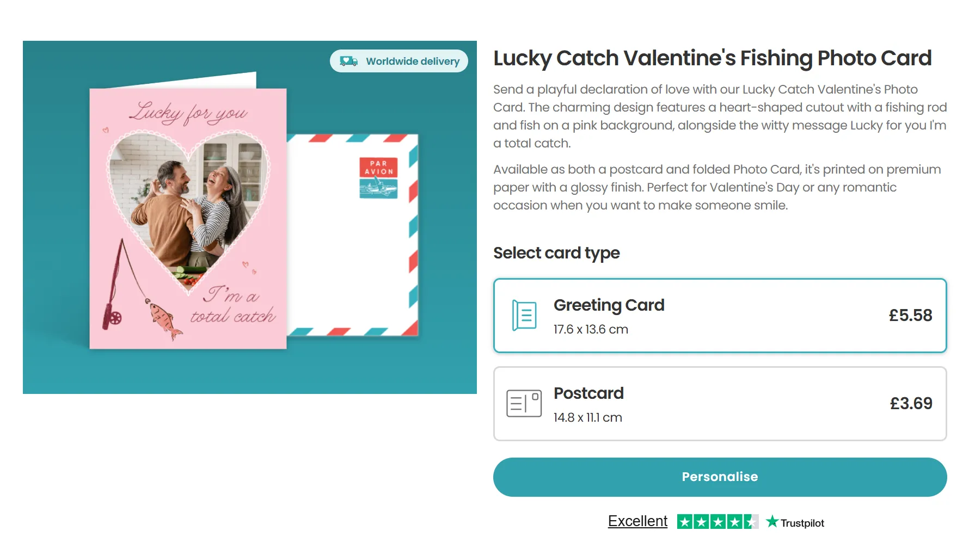Click the Trustpilot five-star rating
This screenshot has width=975, height=549.
717,522
